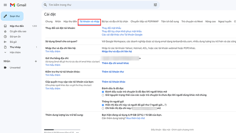236x133 pixels.
Task: Click 'Tìm hiểu thêm' under Cấp quyền truy cập
Action: coord(53,88)
